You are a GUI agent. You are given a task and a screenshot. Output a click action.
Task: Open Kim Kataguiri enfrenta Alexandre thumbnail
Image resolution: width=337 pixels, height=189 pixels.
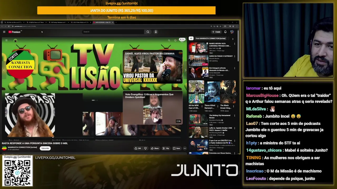point(198,72)
